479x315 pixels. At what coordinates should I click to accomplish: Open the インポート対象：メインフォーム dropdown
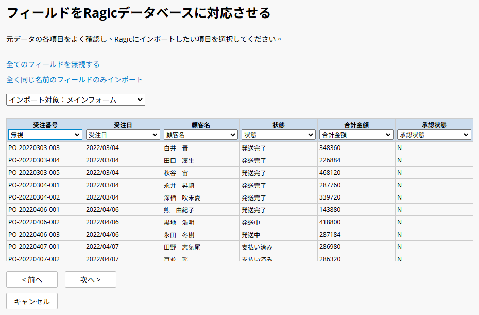tap(75, 100)
